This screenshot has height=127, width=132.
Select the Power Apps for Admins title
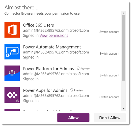tap(45, 90)
